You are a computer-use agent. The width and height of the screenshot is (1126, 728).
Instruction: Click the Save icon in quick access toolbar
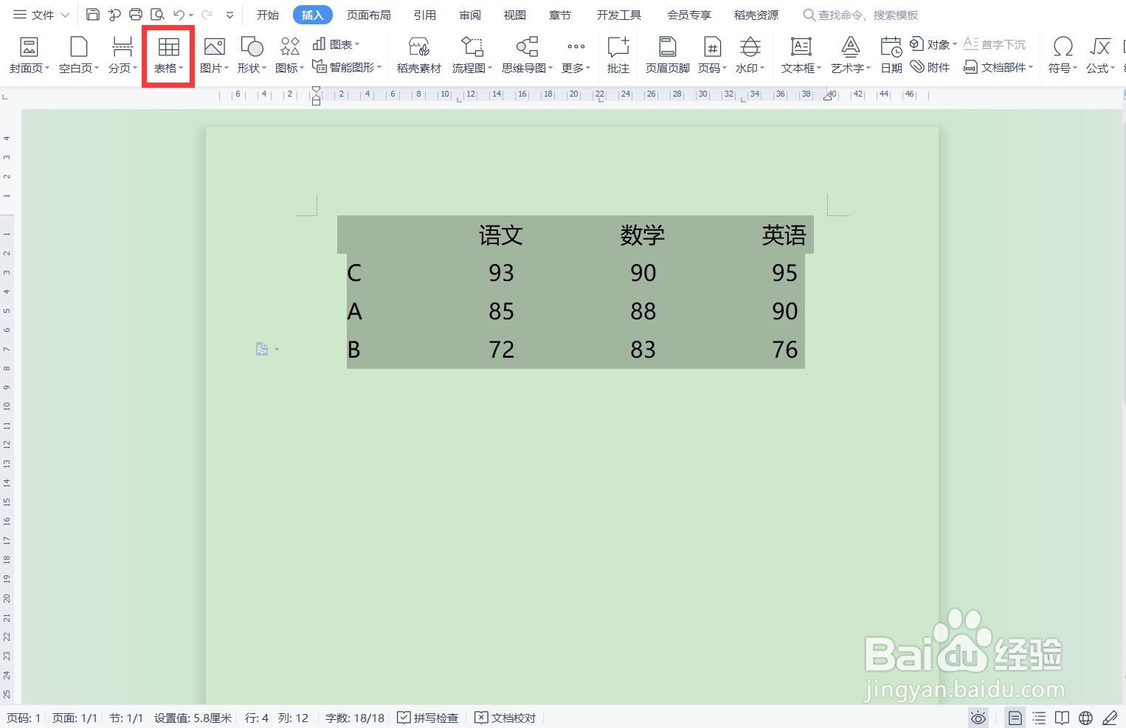point(93,15)
